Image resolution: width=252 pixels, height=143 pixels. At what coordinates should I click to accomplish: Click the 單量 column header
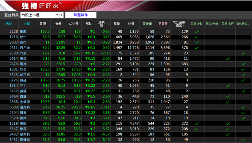pyautogui.click(x=117, y=24)
